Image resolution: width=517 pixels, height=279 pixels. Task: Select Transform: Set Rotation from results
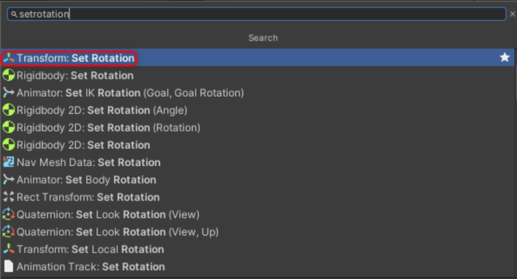coord(75,58)
